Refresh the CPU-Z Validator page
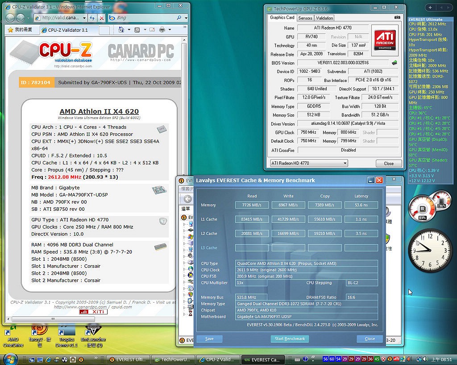The height and width of the screenshot is (365, 457). (x=92, y=18)
